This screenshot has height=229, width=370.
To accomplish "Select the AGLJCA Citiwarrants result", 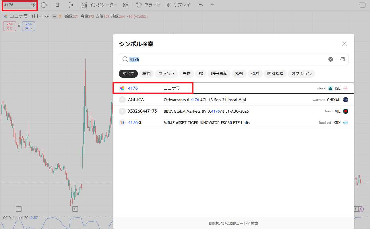I will (234, 100).
